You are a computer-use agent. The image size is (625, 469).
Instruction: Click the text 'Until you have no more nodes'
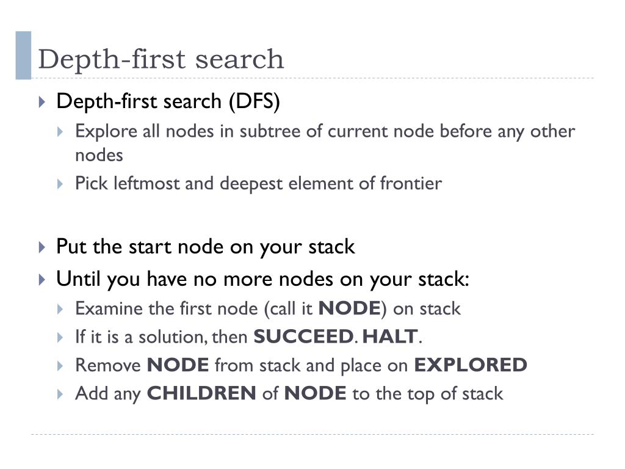195,278
